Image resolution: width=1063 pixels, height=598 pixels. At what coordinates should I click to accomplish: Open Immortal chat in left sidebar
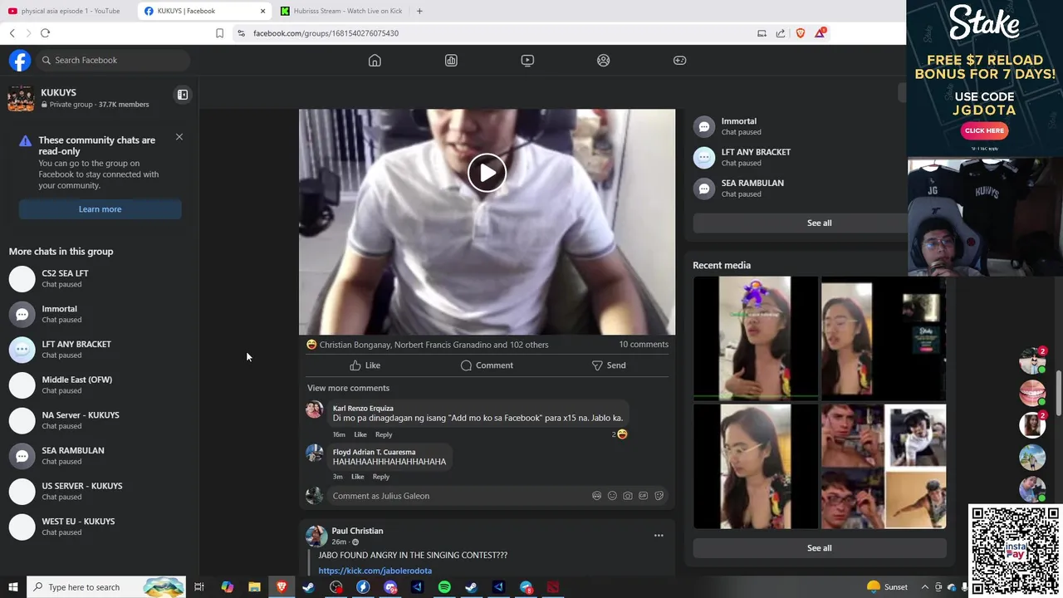coord(100,314)
